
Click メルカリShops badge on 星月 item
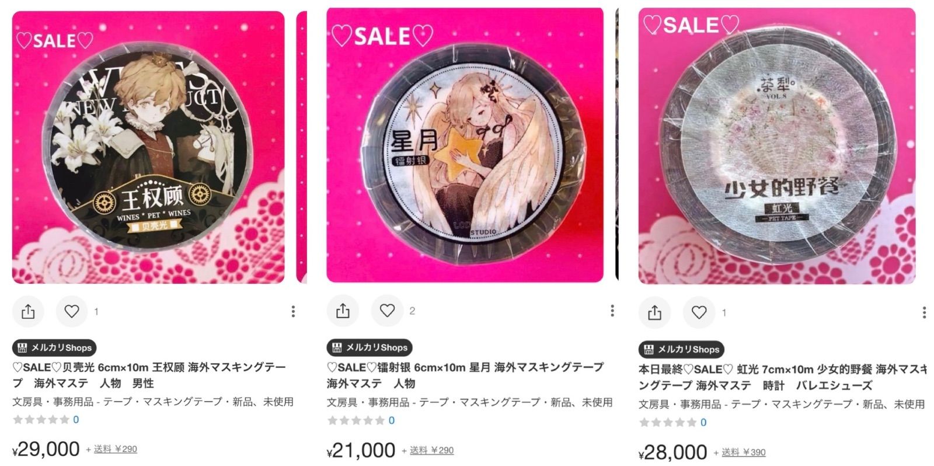(370, 348)
